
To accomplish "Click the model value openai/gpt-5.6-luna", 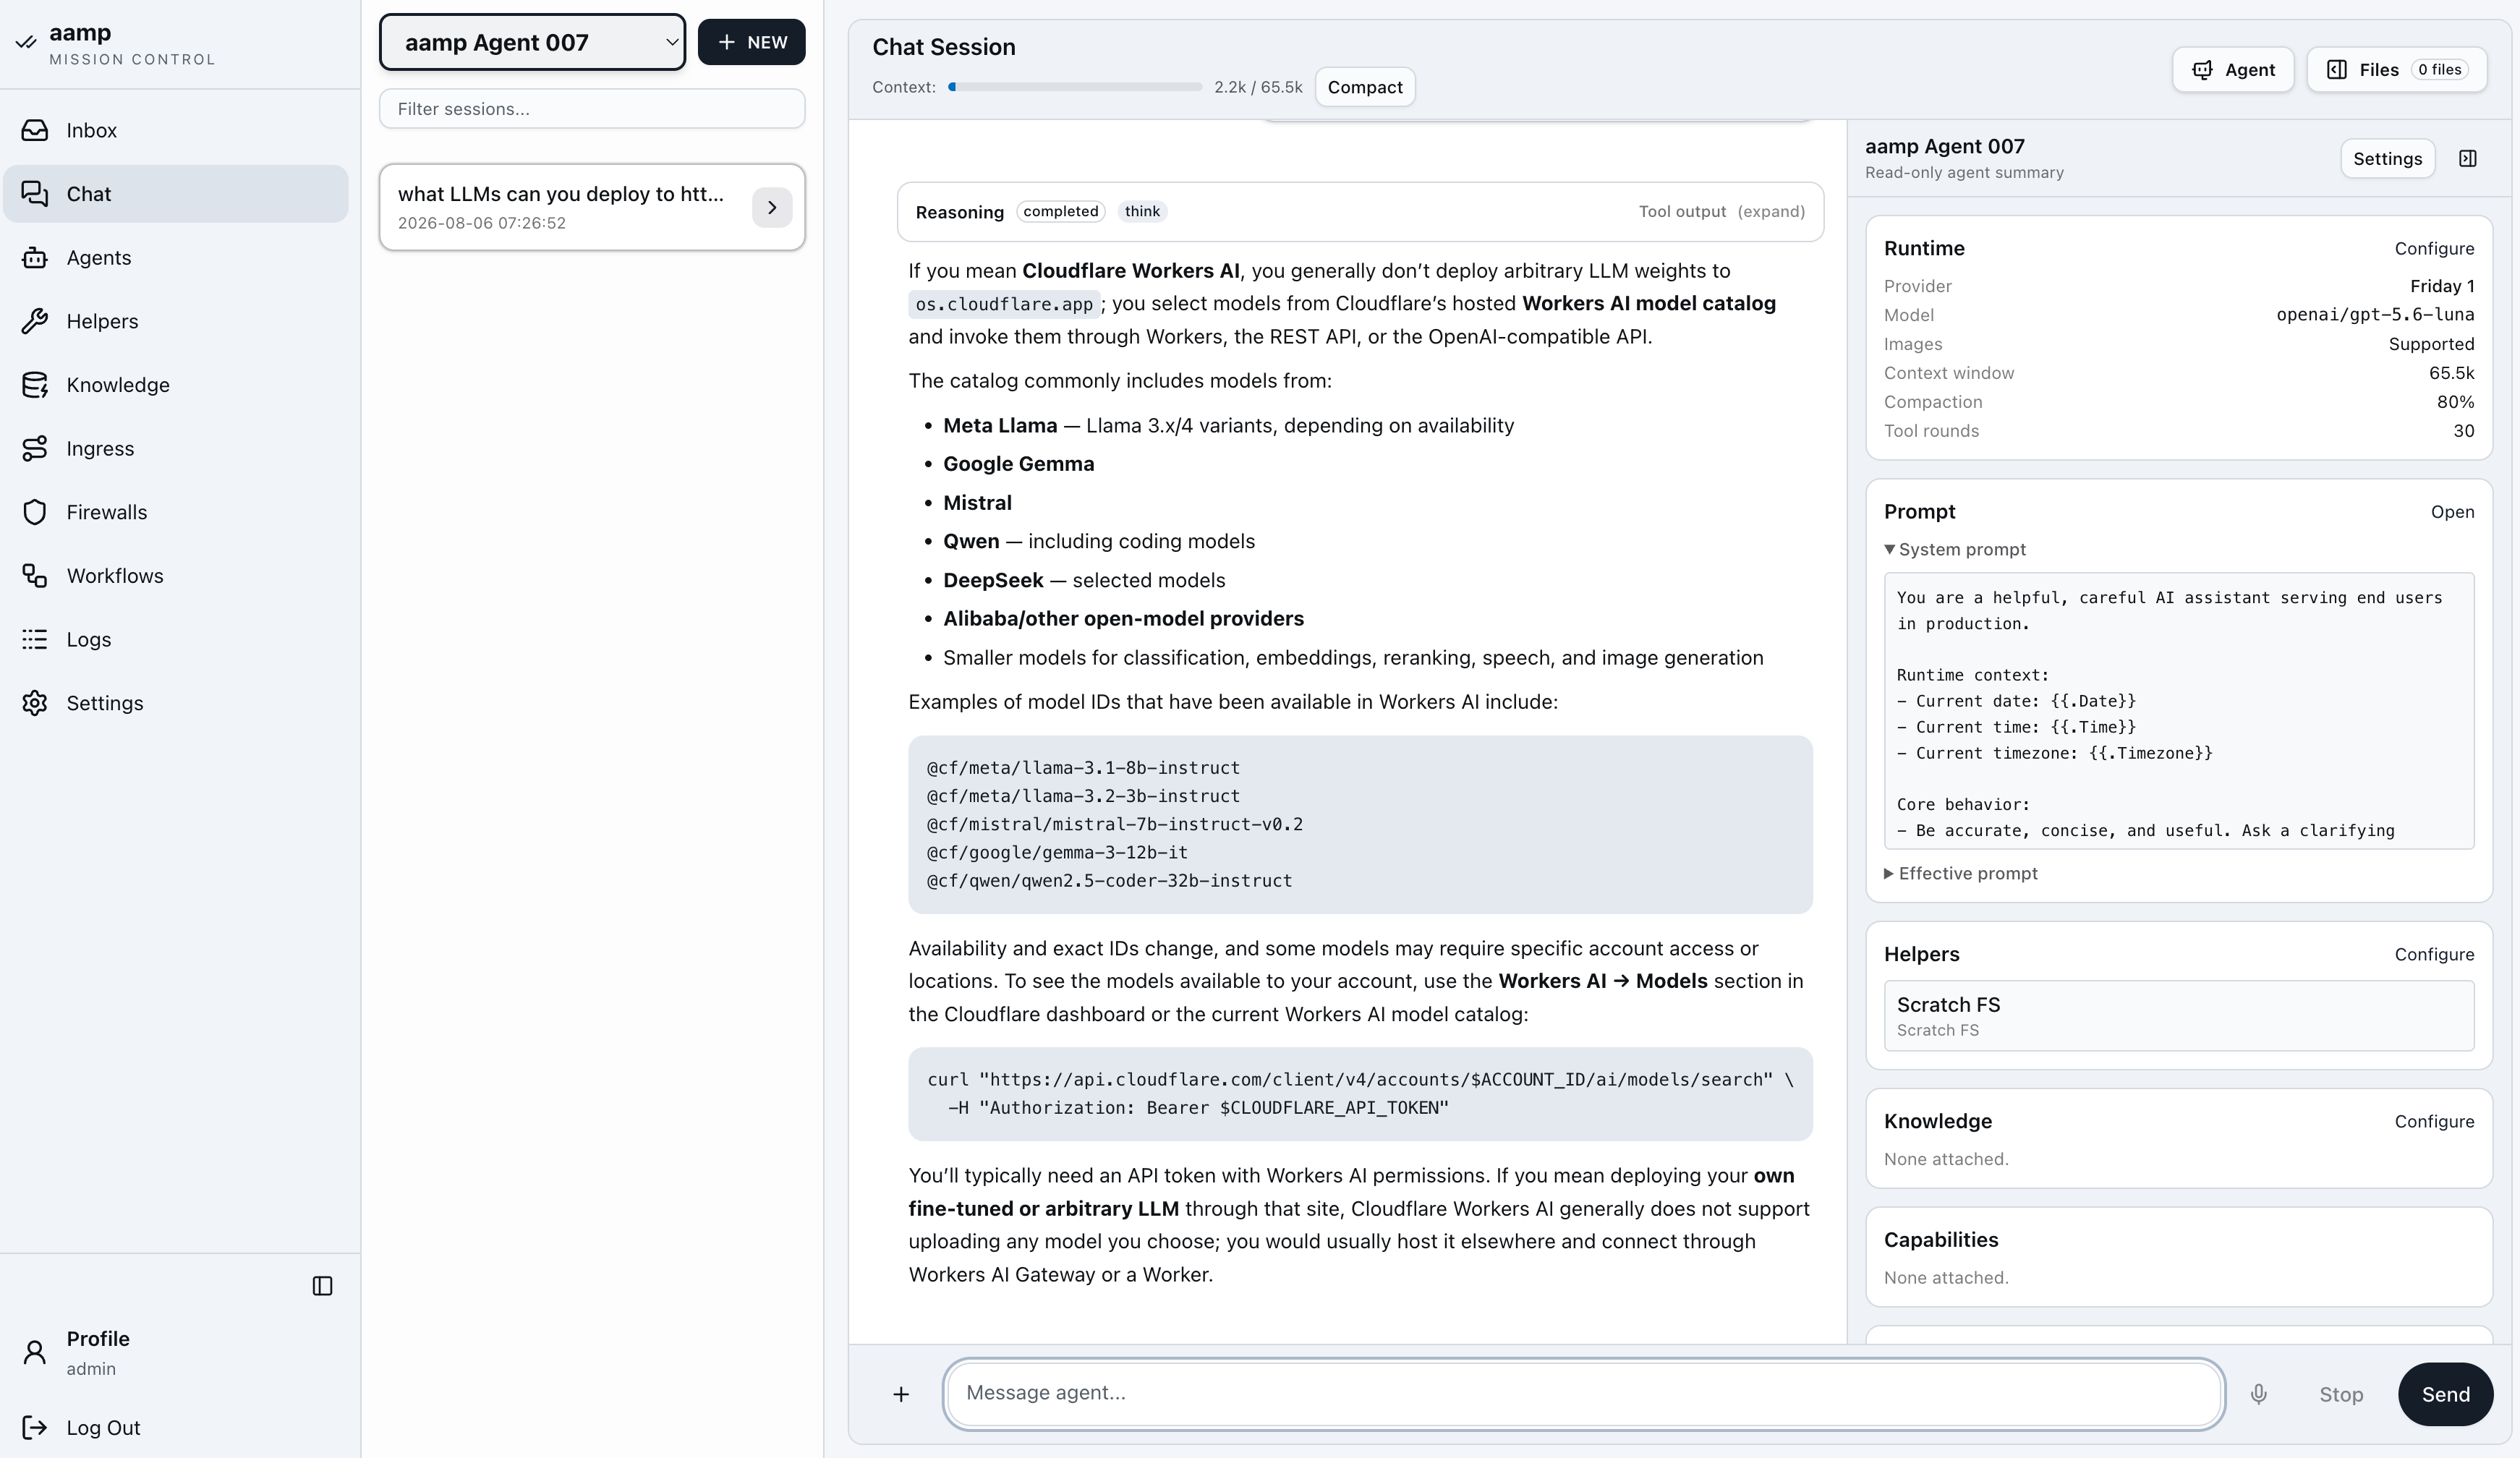I will [x=2375, y=315].
